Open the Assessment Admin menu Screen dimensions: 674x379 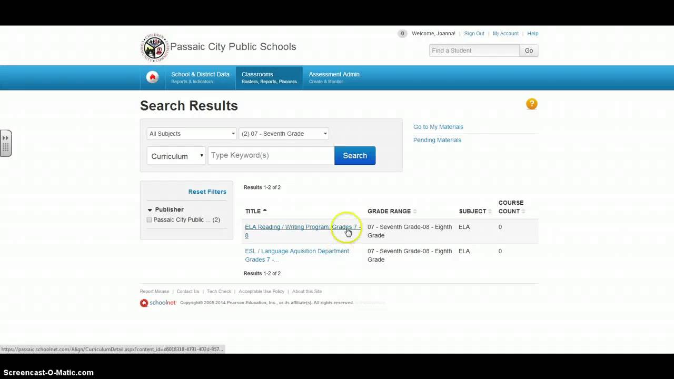point(334,77)
